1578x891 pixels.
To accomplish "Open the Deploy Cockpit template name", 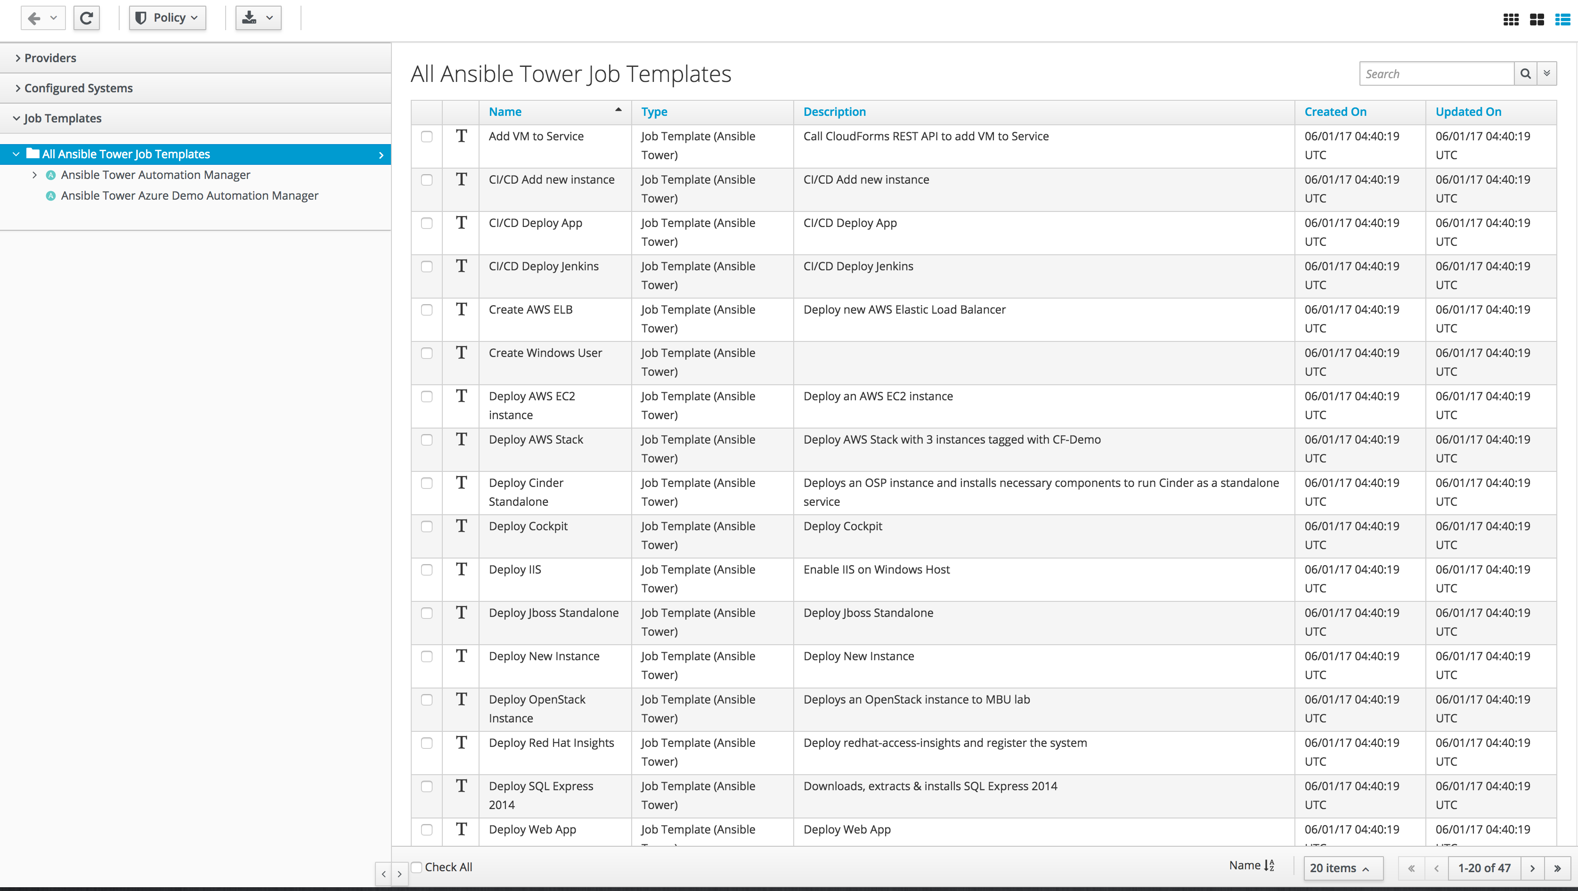I will pyautogui.click(x=528, y=526).
